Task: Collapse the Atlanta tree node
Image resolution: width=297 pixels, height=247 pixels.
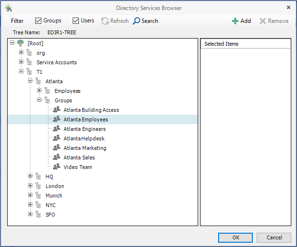Action: click(x=30, y=81)
